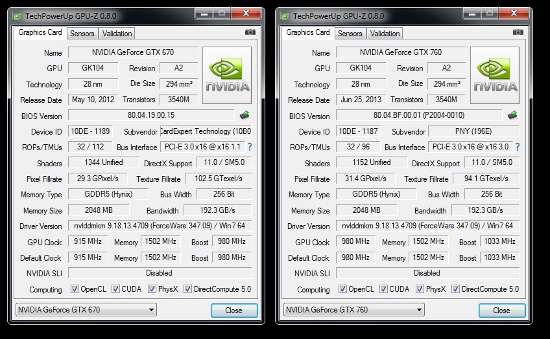Toggle DirectCompute 5.0 checkbox in GTX 760 window
Image resolution: width=550 pixels, height=339 pixels.
tap(456, 289)
